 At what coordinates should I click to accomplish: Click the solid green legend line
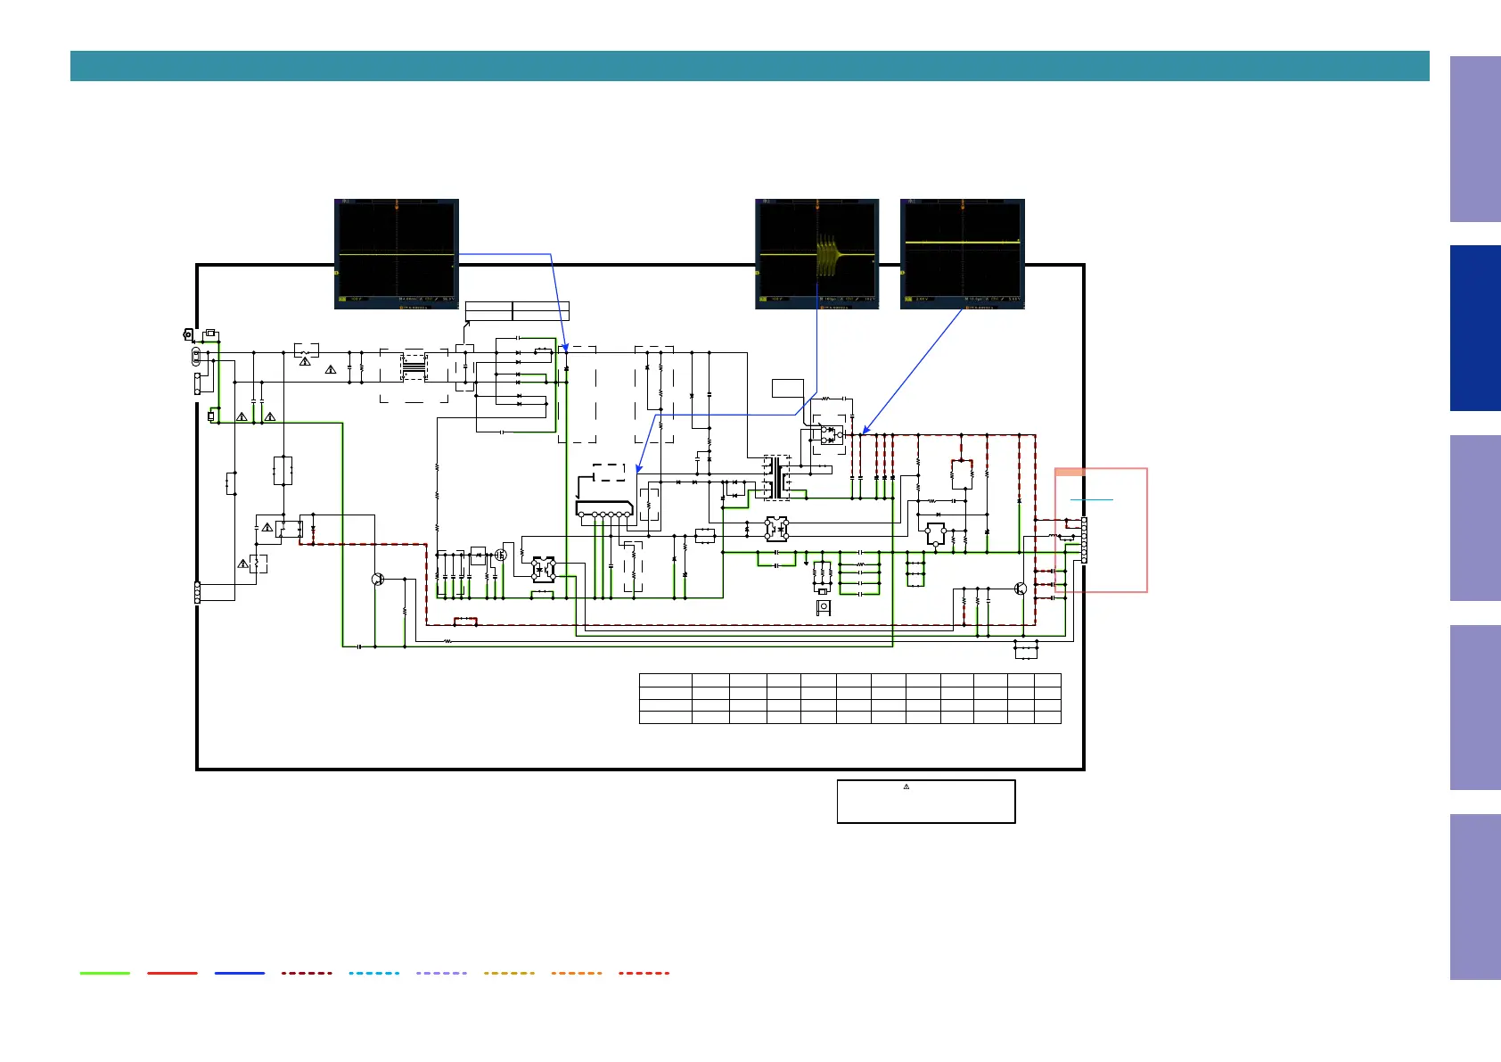click(x=105, y=973)
